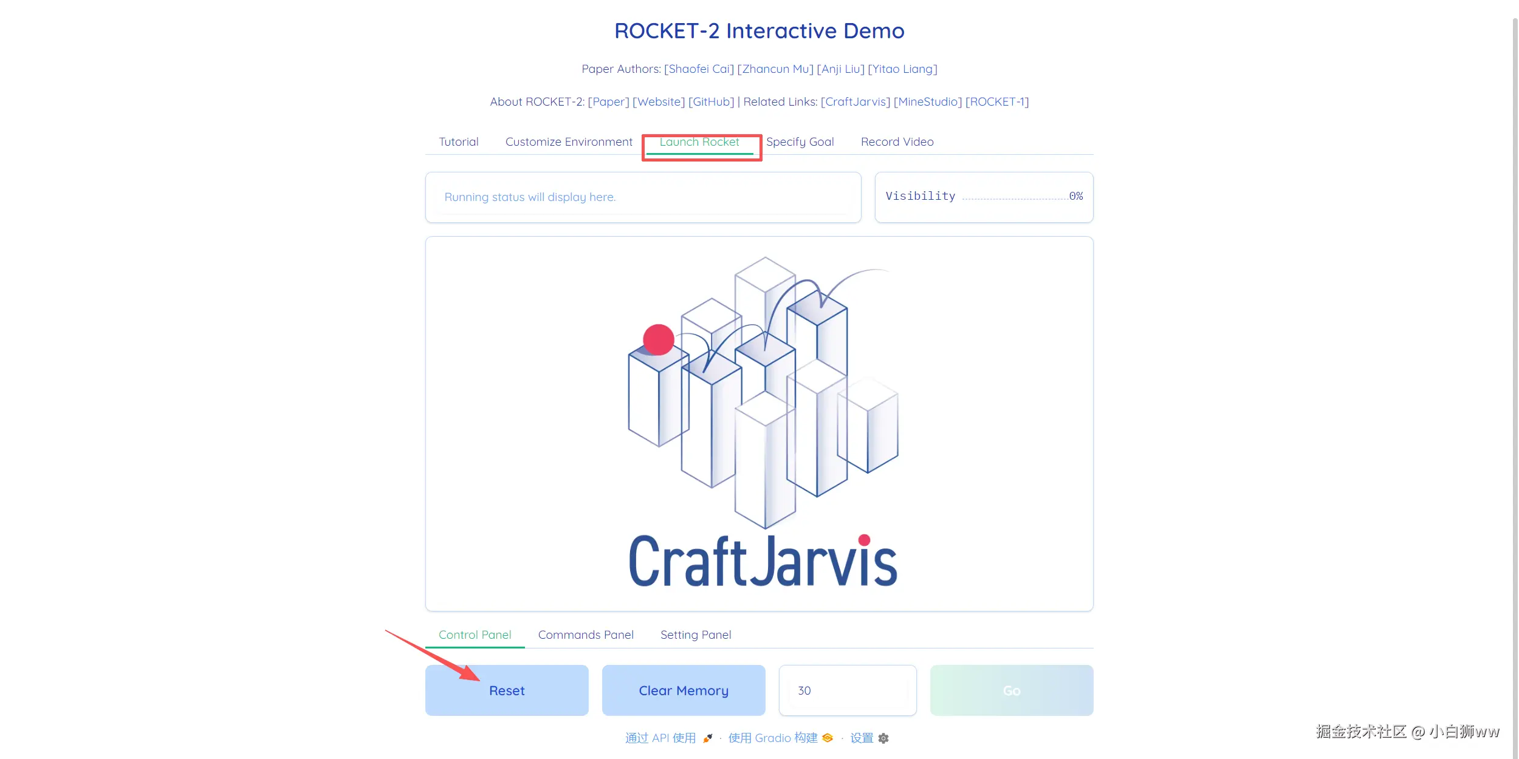Image resolution: width=1519 pixels, height=759 pixels.
Task: Click the settings gear icon in footer
Action: pos(883,738)
